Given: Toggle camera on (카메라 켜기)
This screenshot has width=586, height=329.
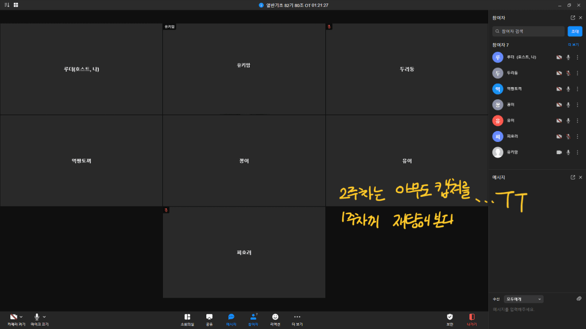Looking at the screenshot, I should click(x=13, y=317).
